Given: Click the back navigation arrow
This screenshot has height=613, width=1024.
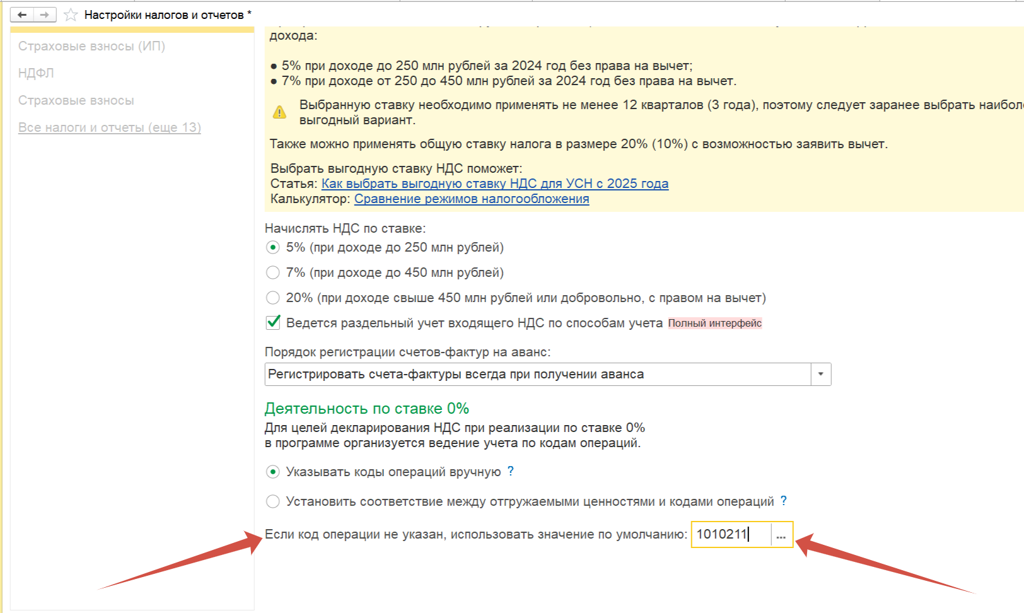Looking at the screenshot, I should (22, 15).
